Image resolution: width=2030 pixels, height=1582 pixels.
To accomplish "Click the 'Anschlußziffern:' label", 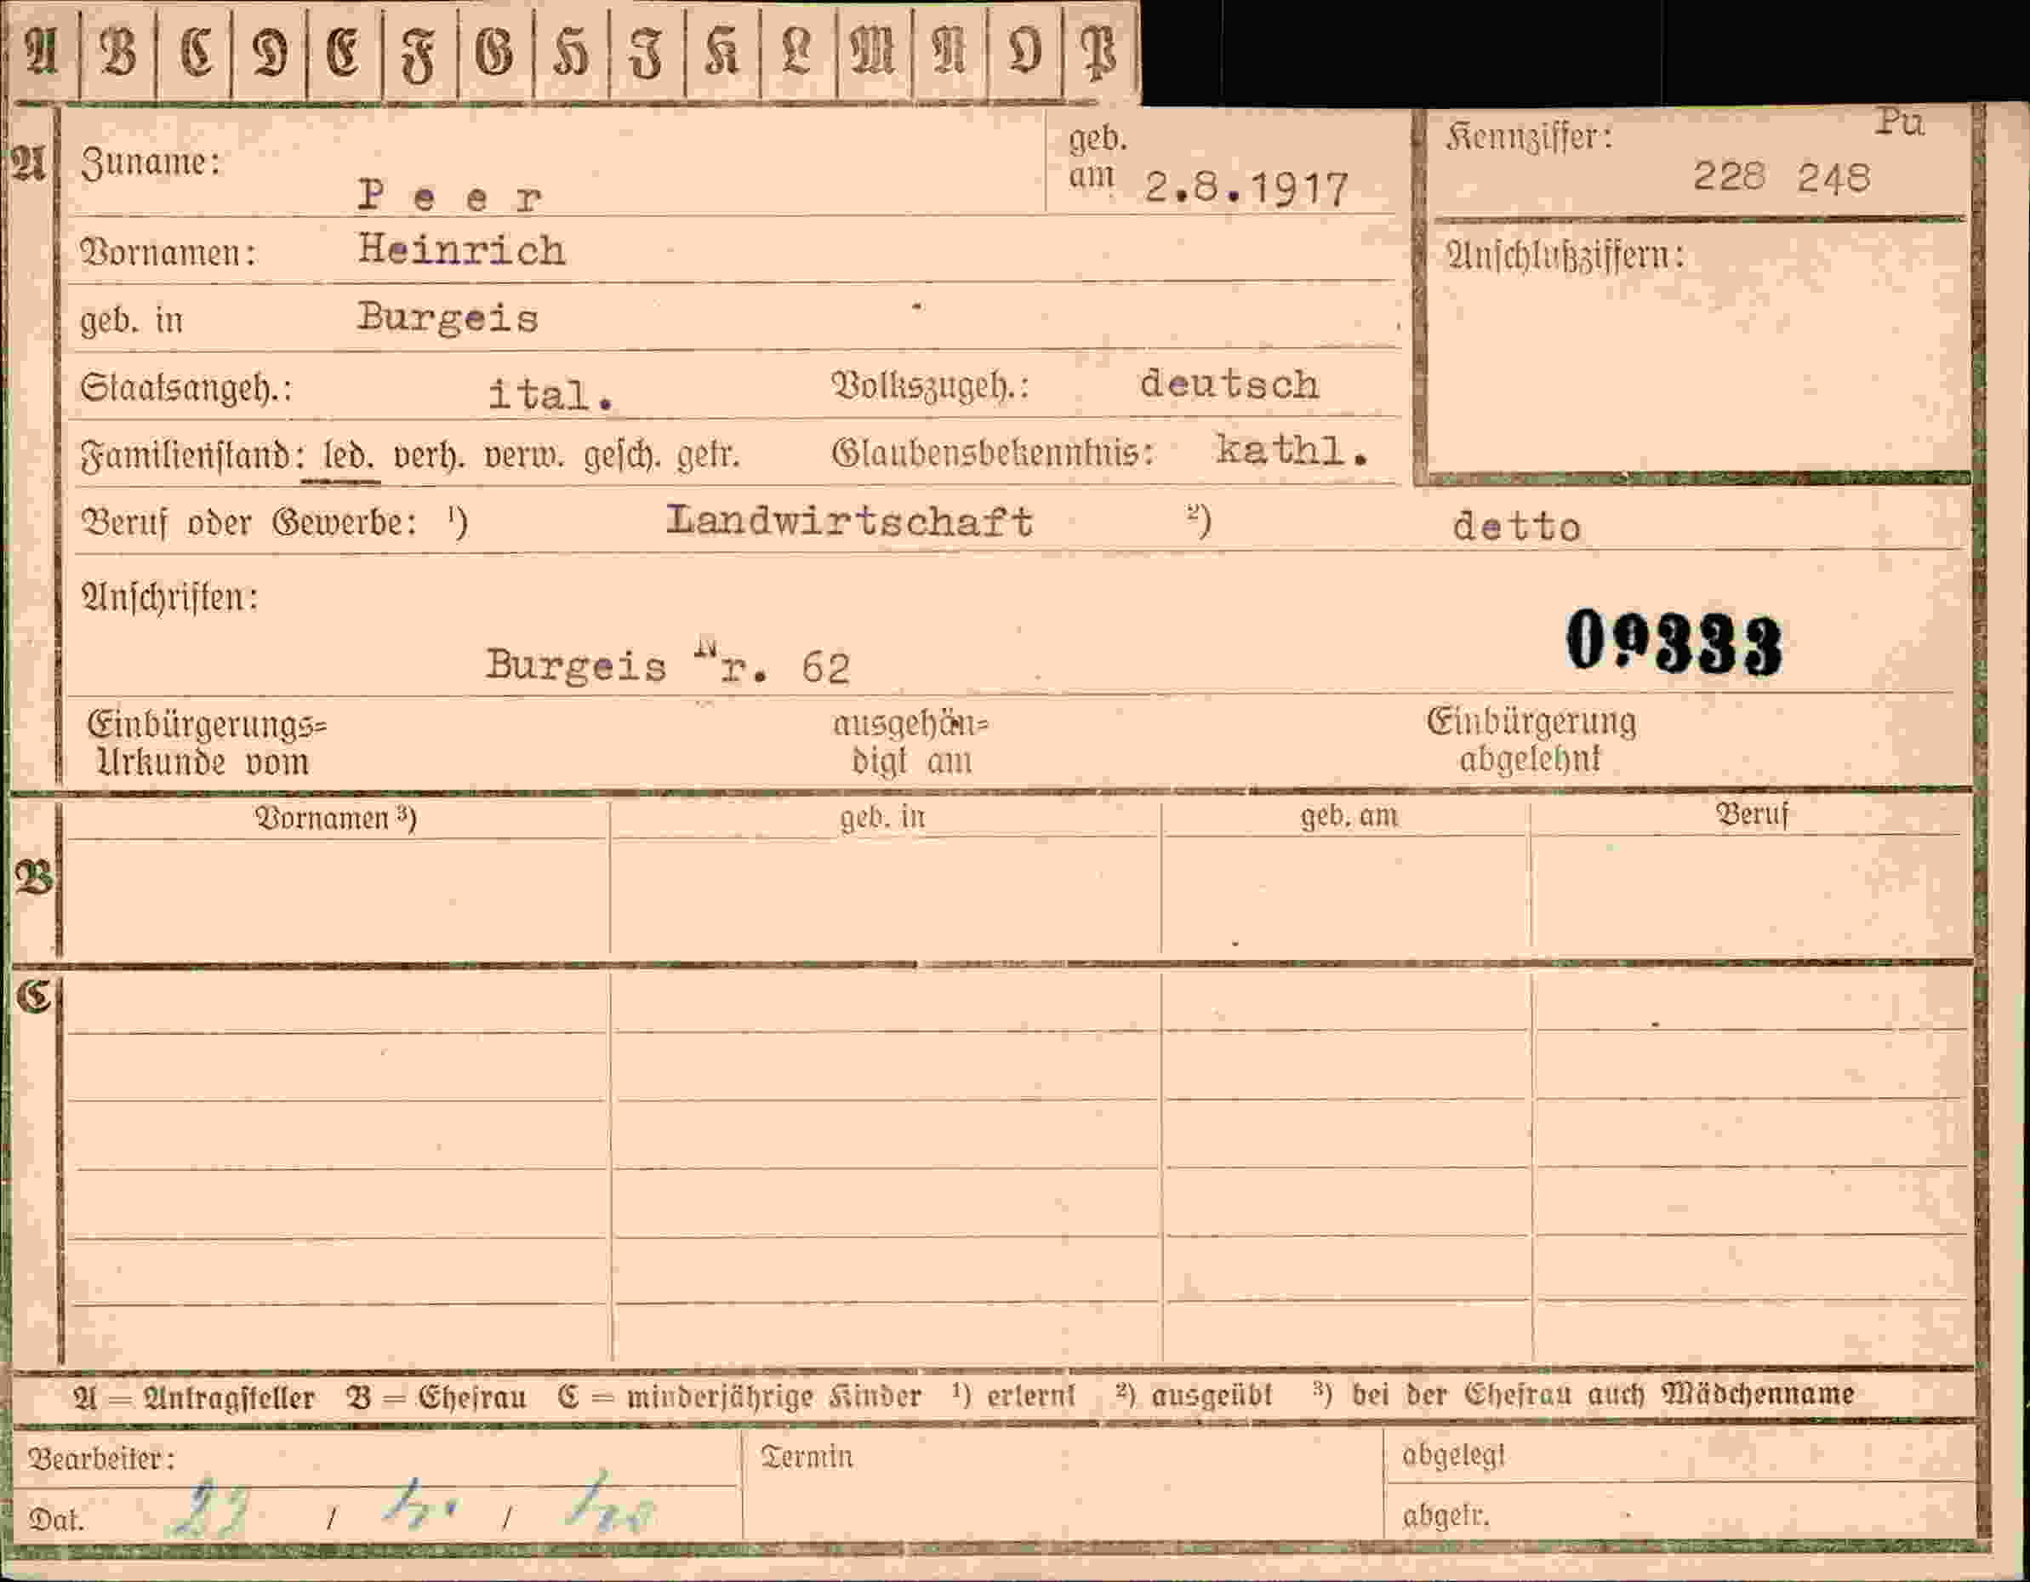I will coord(1565,255).
